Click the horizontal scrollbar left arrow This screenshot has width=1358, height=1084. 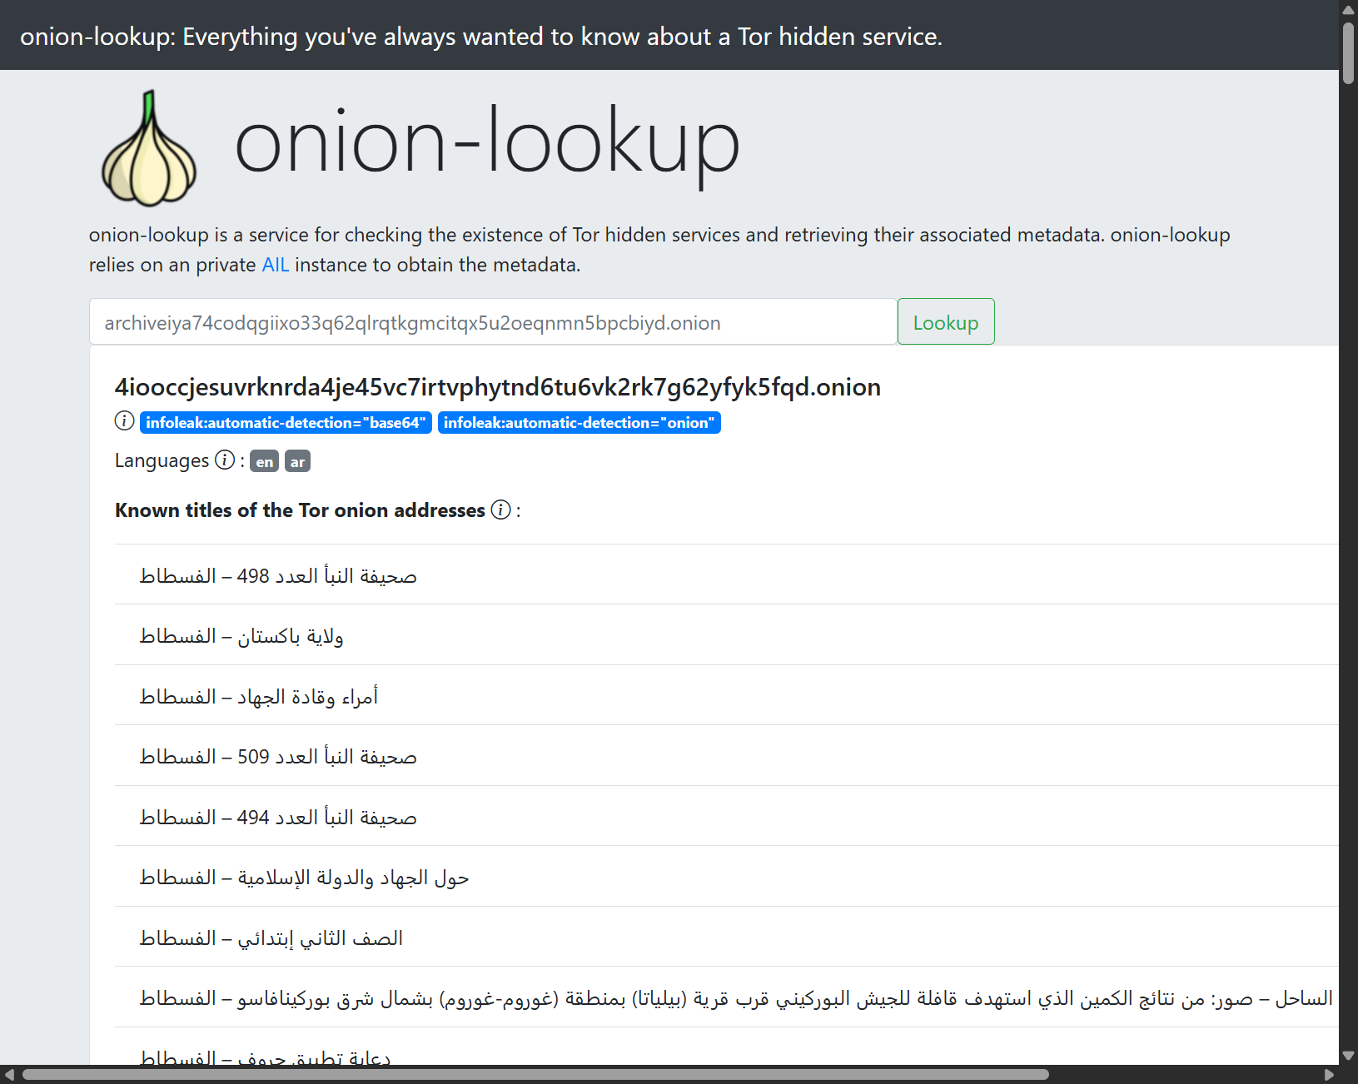click(9, 1075)
